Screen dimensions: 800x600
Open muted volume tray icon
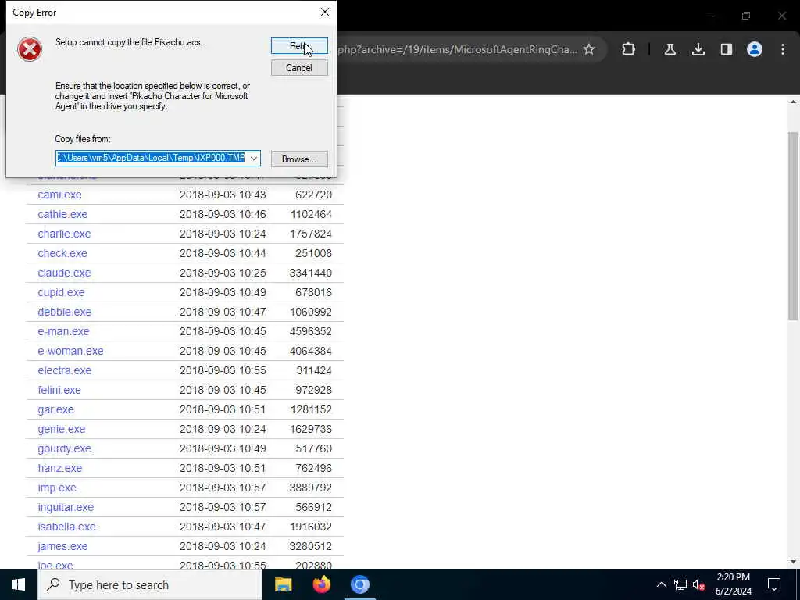[x=699, y=584]
